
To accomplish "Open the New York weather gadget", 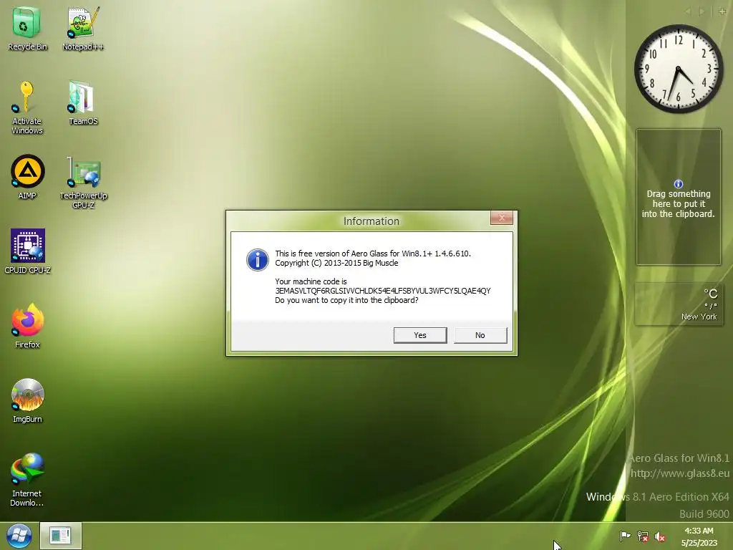I will coord(679,304).
